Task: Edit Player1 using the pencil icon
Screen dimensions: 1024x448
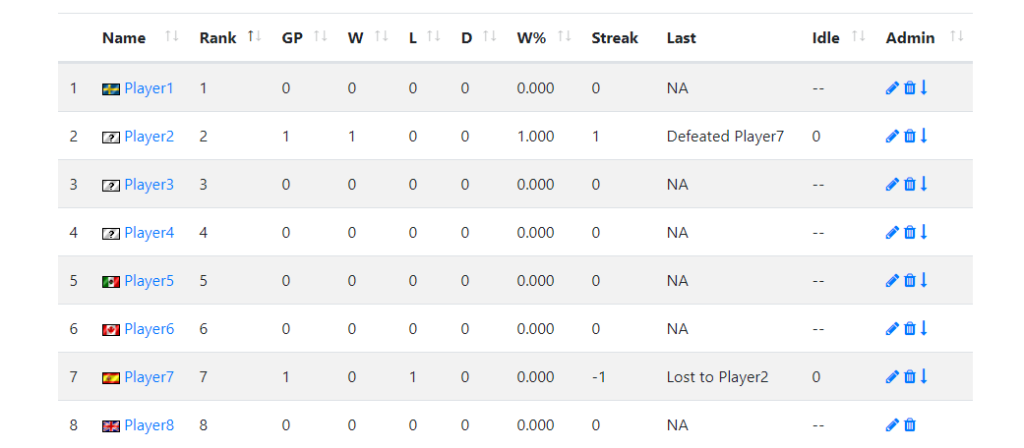Action: (892, 88)
